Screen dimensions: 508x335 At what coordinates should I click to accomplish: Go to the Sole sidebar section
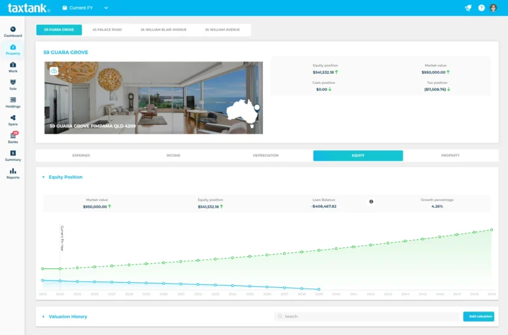(13, 85)
